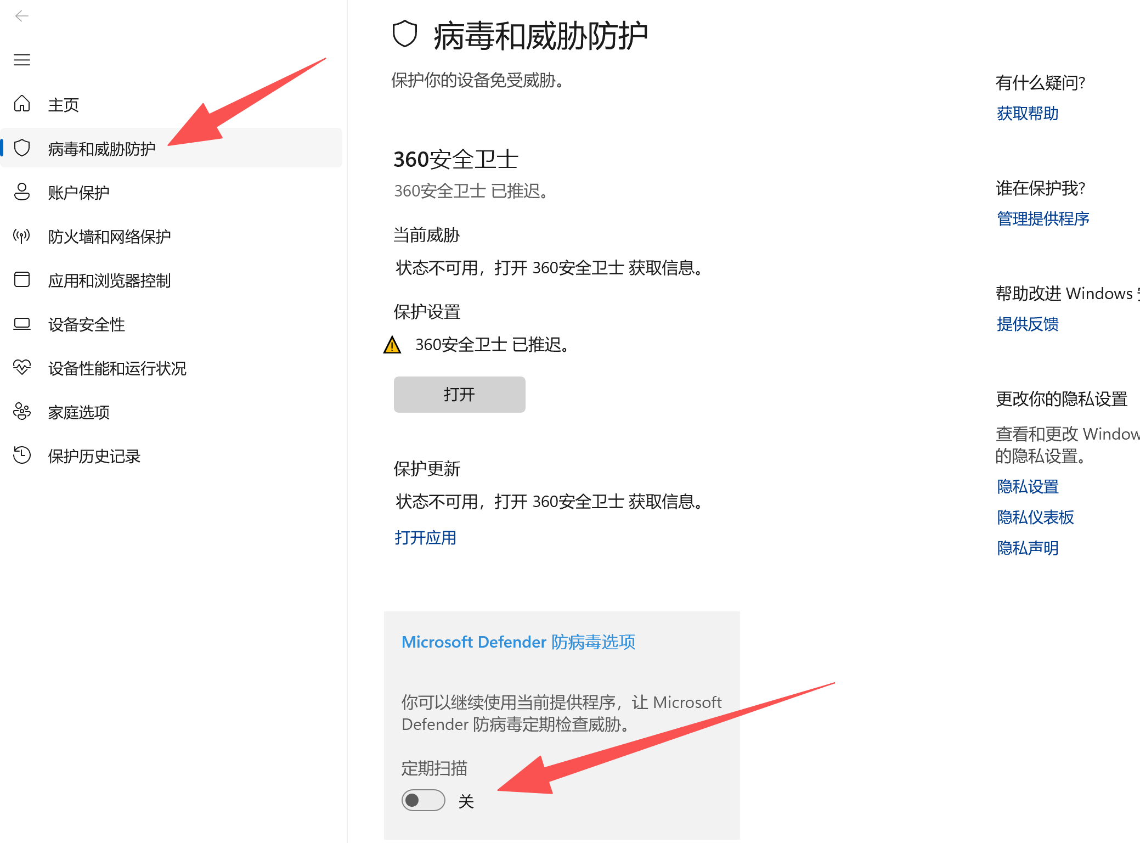The height and width of the screenshot is (843, 1140).
Task: Click the 有什么疑问? heading
Action: [x=1040, y=82]
